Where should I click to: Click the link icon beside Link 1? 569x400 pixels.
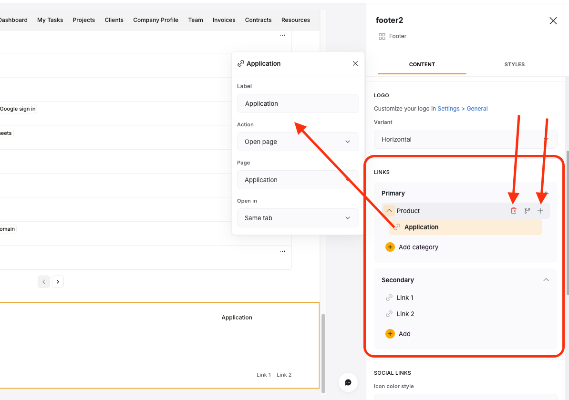[x=389, y=297]
